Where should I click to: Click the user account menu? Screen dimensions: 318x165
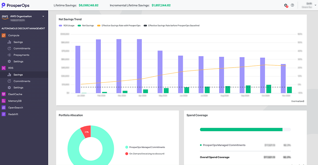click(308, 5)
